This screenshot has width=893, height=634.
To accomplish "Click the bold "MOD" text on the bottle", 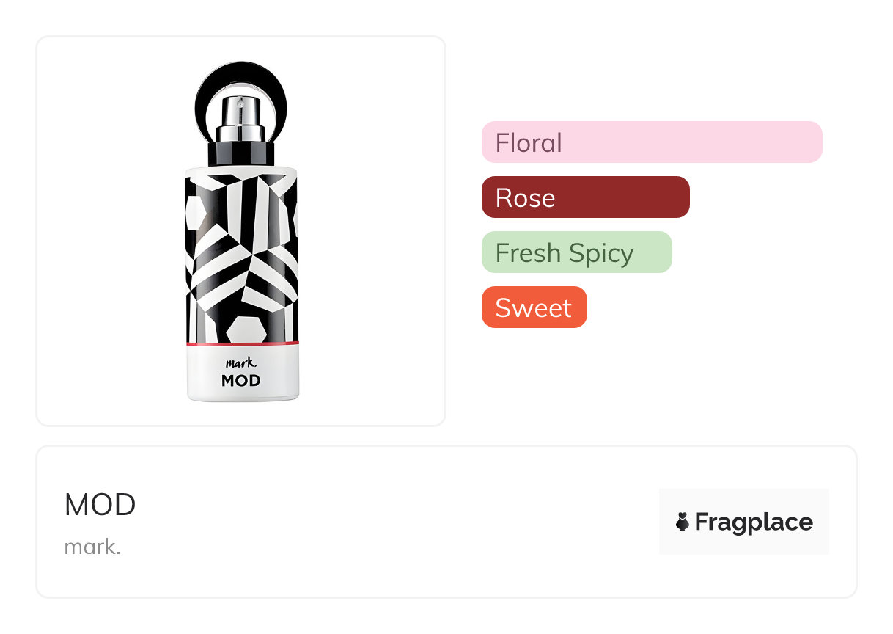I will coord(240,380).
